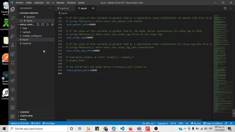Change indentation Espacios: 4
The height and width of the screenshot is (132, 235).
coord(163,123)
